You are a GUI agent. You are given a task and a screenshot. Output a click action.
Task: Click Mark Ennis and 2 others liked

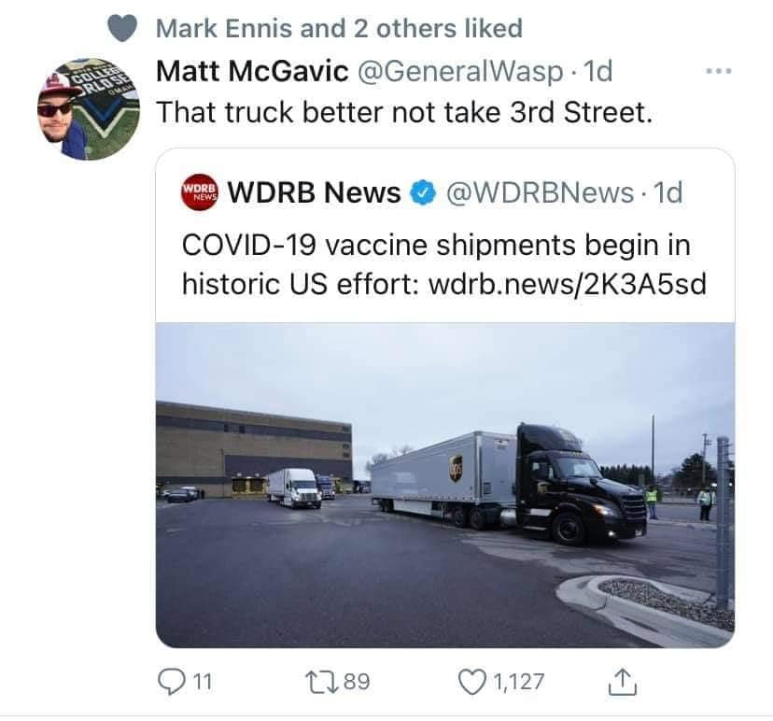339,28
